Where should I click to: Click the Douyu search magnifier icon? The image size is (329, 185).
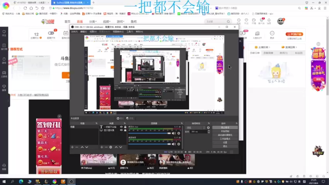coord(228,21)
